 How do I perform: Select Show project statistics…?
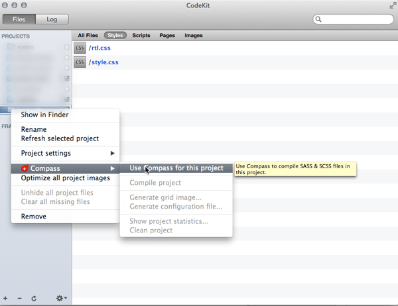(x=176, y=221)
